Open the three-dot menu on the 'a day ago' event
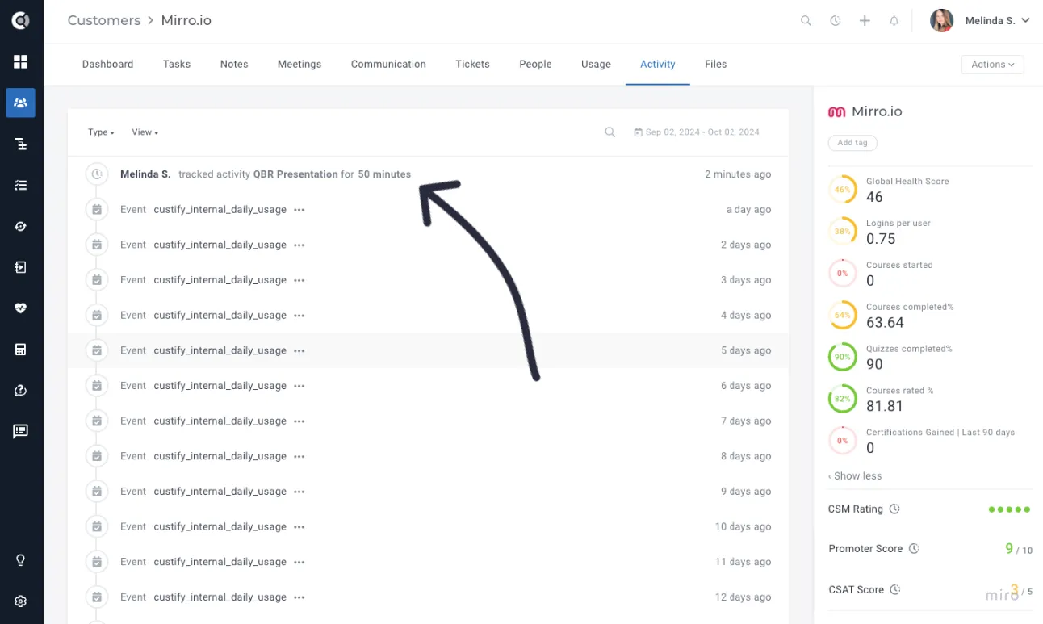Image resolution: width=1043 pixels, height=624 pixels. pyautogui.click(x=299, y=210)
